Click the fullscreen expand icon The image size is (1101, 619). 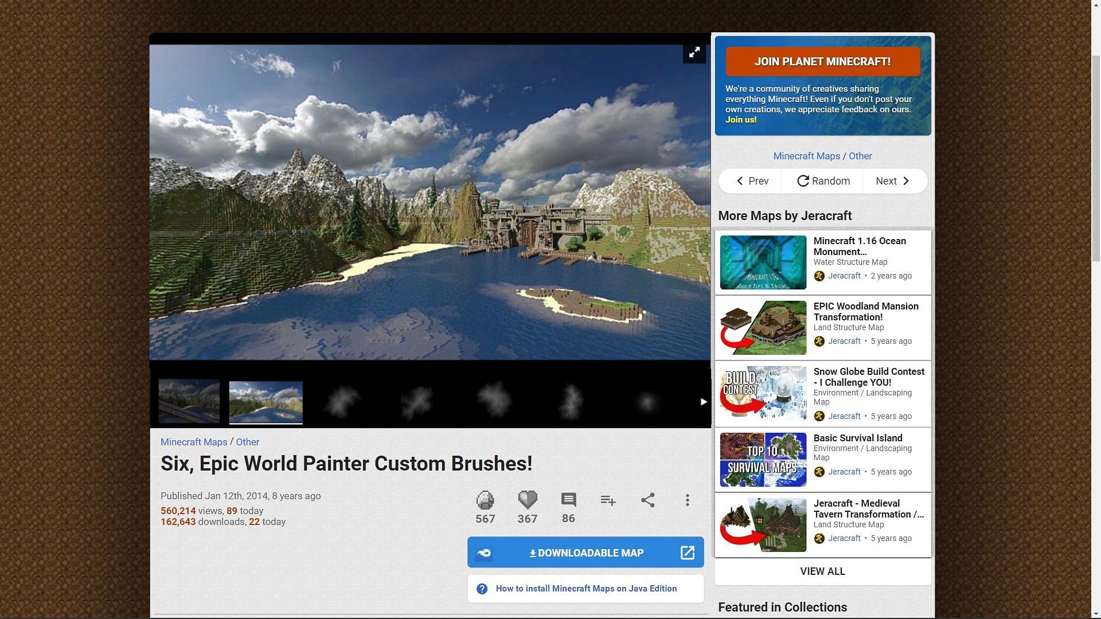tap(694, 53)
